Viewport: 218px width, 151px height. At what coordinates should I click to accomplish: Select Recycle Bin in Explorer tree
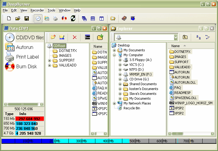pyautogui.click(x=132, y=108)
